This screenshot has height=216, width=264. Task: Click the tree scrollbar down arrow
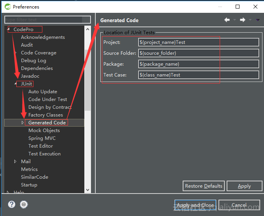click(87, 190)
